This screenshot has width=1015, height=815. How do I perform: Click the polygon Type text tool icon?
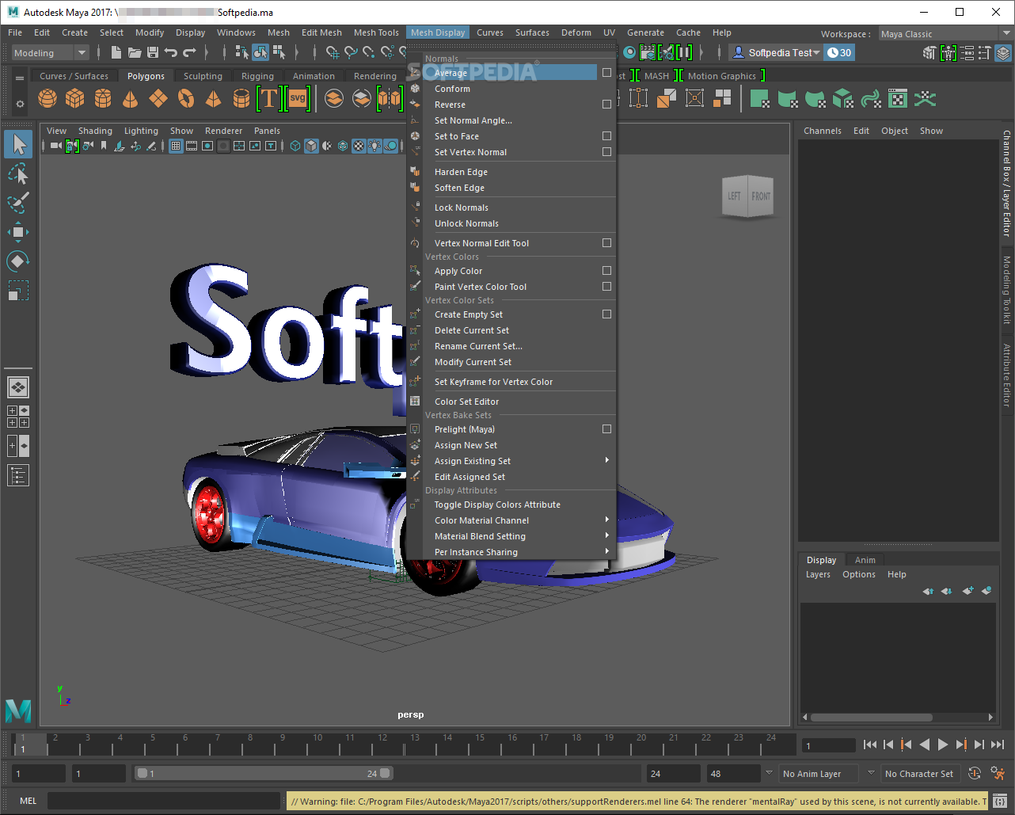point(269,98)
